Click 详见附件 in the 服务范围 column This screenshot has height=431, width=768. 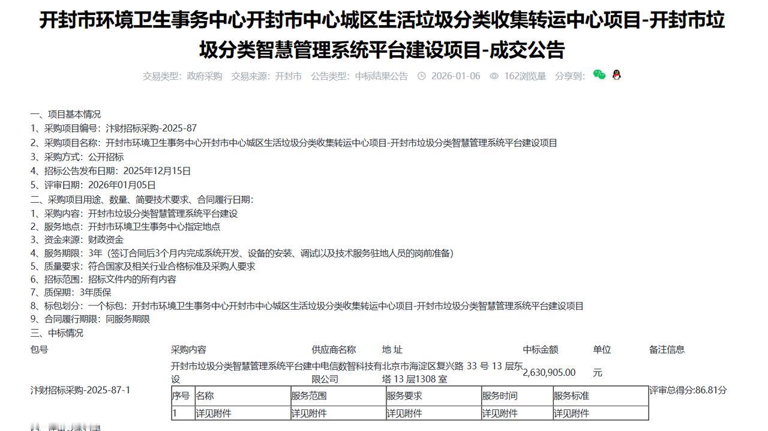tap(314, 413)
